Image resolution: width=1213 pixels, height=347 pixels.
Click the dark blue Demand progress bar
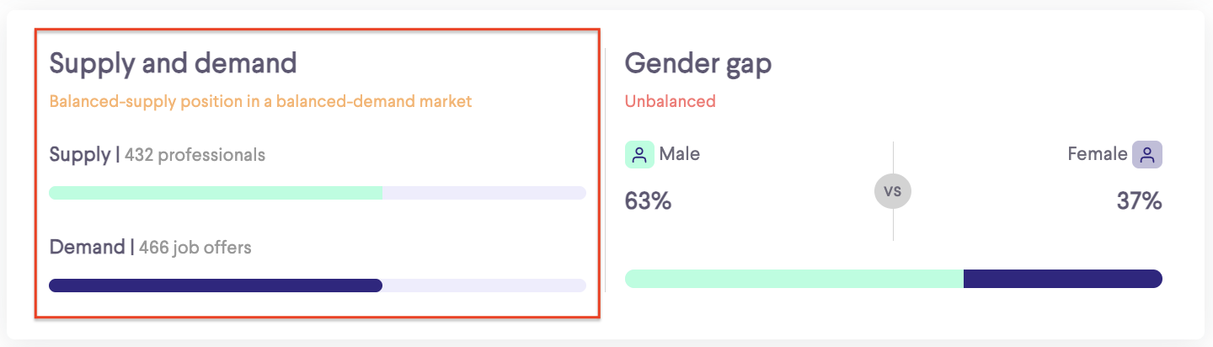pos(216,286)
